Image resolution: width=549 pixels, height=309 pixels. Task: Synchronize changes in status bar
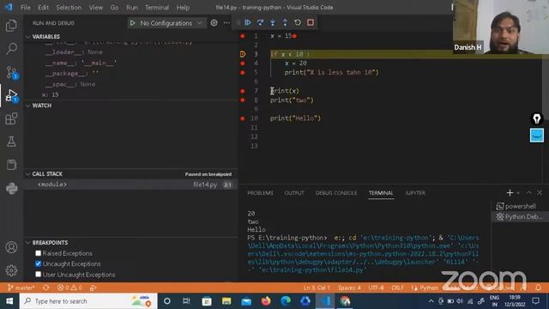[x=45, y=288]
